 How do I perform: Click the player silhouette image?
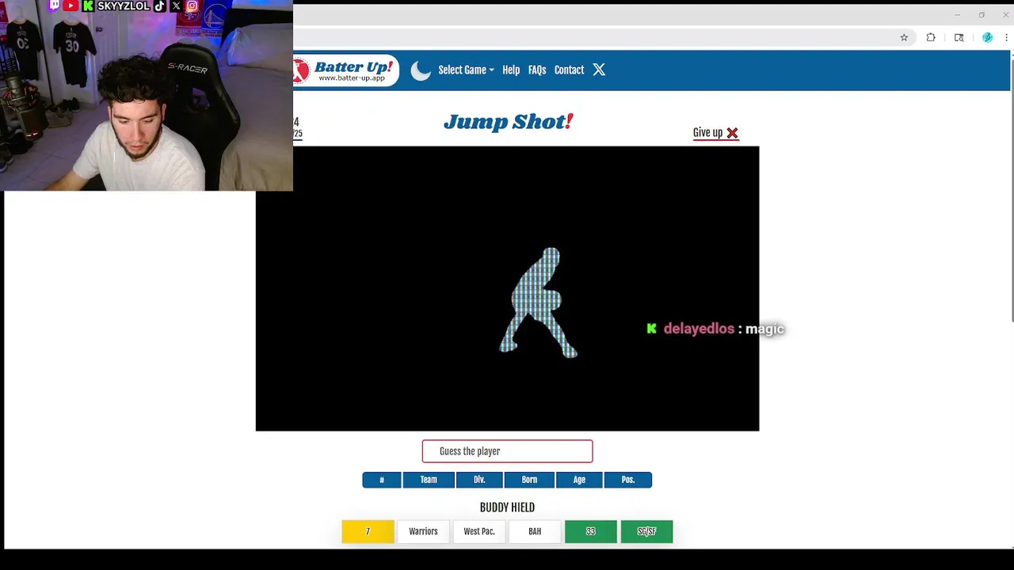click(539, 302)
